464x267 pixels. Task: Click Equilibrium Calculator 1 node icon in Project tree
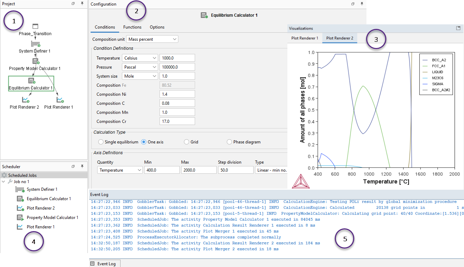pyautogui.click(x=31, y=81)
